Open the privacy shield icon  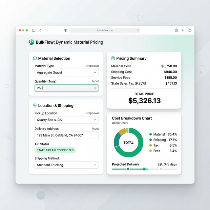pyautogui.click(x=66, y=30)
